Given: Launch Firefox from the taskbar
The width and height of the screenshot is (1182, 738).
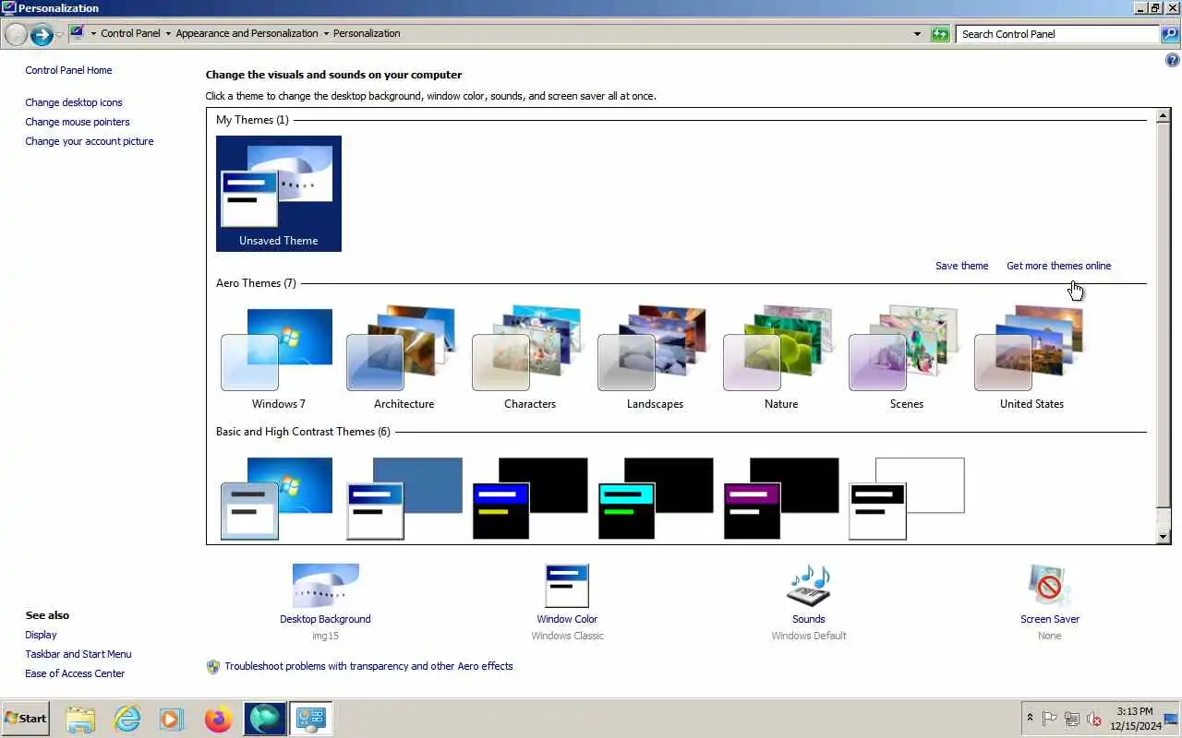Looking at the screenshot, I should pyautogui.click(x=218, y=719).
